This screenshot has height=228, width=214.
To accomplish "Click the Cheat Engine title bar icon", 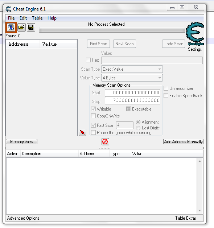I will pyautogui.click(x=8, y=9).
